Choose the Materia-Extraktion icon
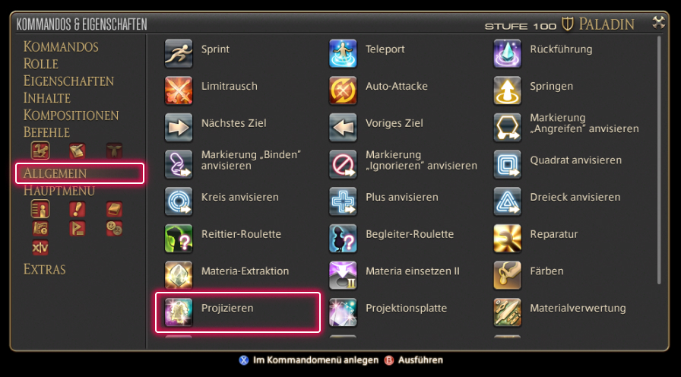681x377 pixels. point(179,275)
